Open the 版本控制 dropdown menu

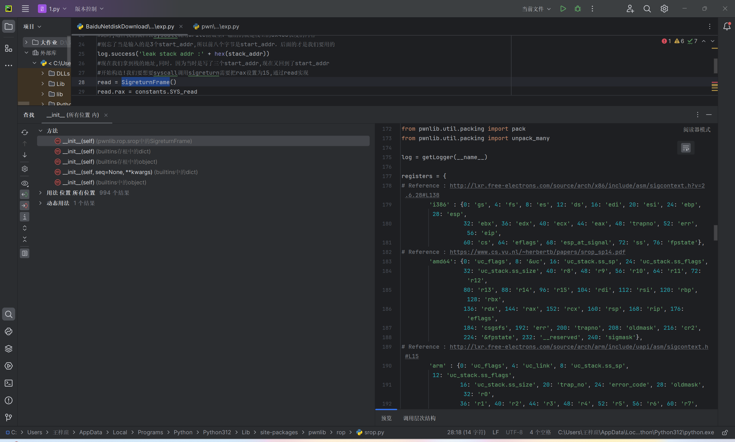tap(89, 9)
